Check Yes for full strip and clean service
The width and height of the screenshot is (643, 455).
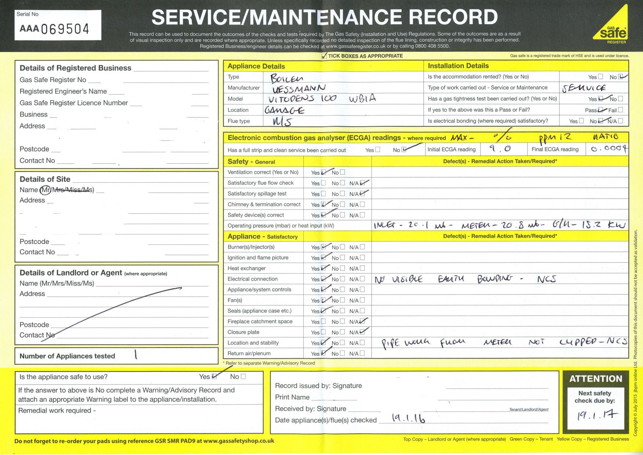[x=378, y=150]
